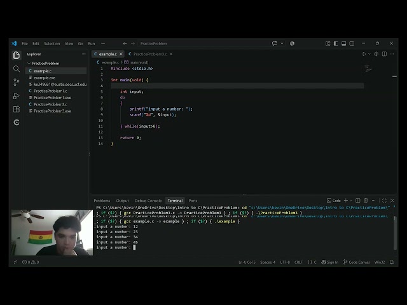Screen dimensions: 407x305
Task: Open Run and Debug view
Action: click(17, 96)
